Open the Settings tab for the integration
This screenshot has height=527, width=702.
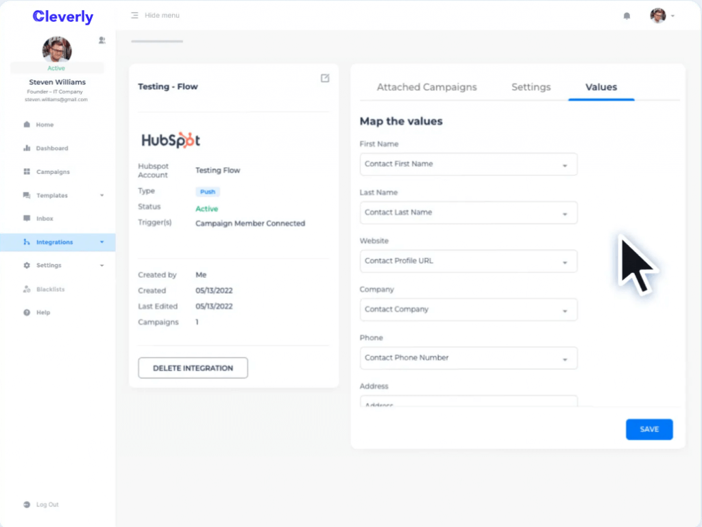[531, 87]
